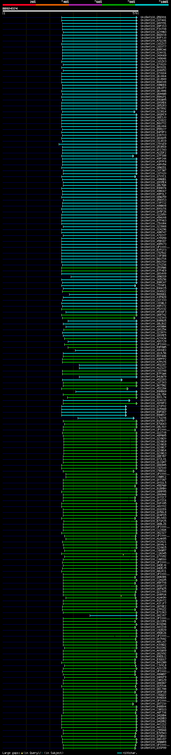Click the UniRef100_Q3SP99 label
The width and height of the screenshot is (171, 755).
click(x=153, y=748)
